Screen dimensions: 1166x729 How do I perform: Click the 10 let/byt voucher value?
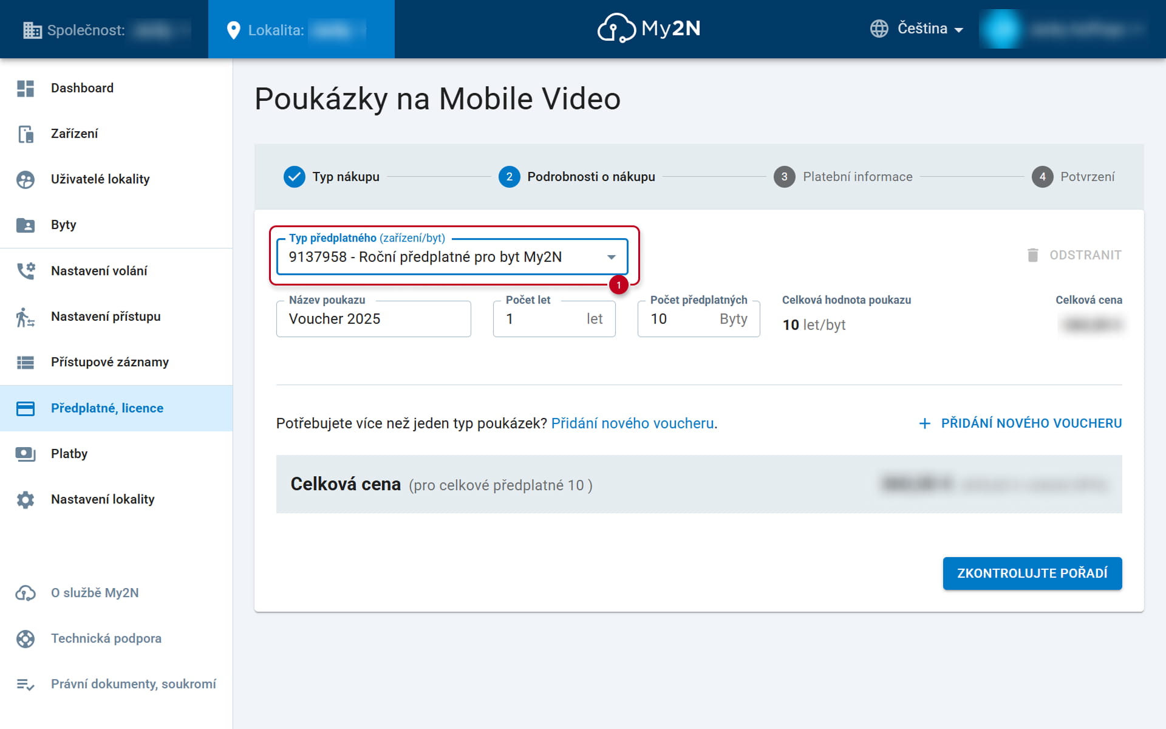(814, 325)
